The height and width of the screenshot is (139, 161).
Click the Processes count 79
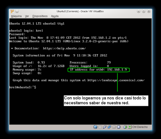(x=109, y=63)
